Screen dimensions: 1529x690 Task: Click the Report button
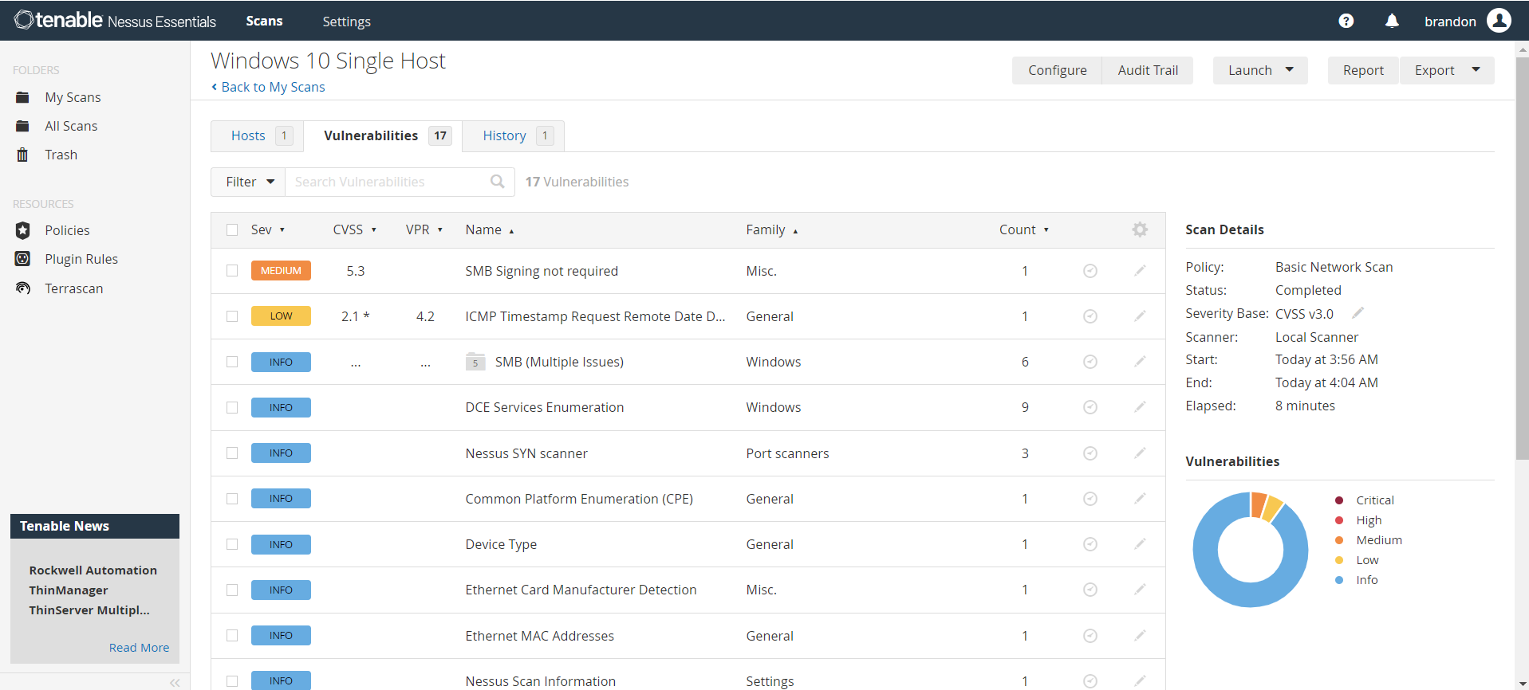pyautogui.click(x=1363, y=70)
